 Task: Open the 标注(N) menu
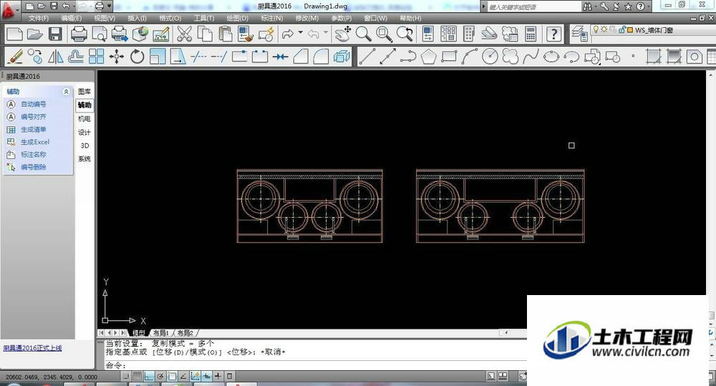point(271,19)
